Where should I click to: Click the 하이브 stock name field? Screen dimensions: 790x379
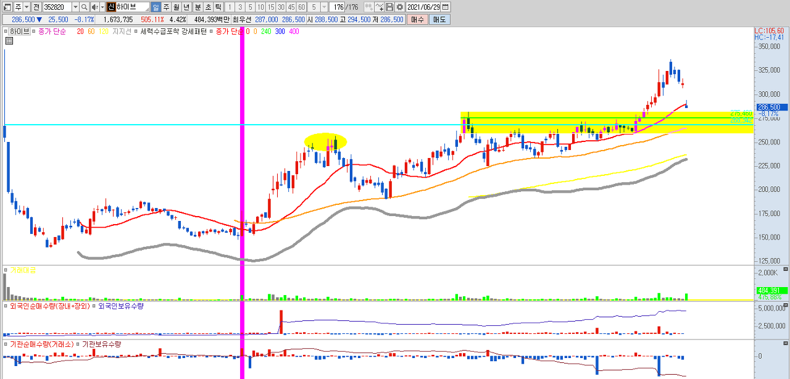click(x=132, y=7)
